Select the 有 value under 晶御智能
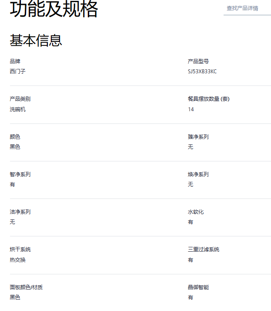Viewport: 271px width, 311px height. pos(191,297)
